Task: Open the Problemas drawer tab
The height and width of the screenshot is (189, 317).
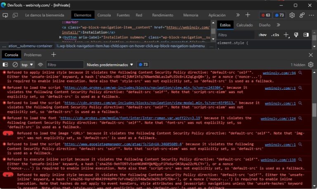Action: tap(33, 55)
